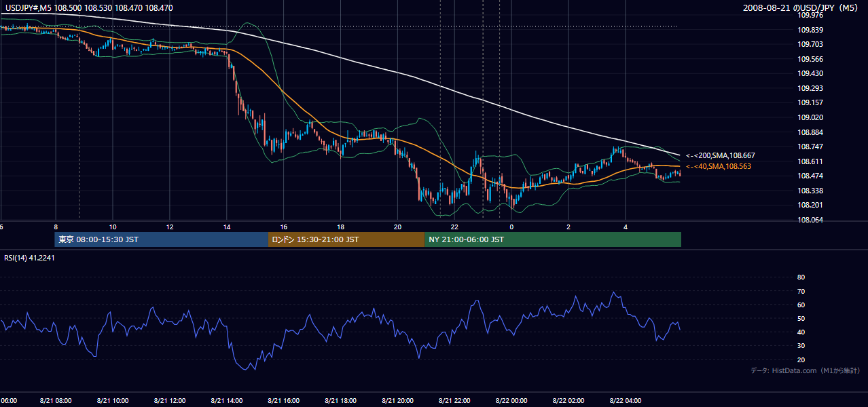Click RSI scale value 30
868x407 pixels.
click(801, 346)
